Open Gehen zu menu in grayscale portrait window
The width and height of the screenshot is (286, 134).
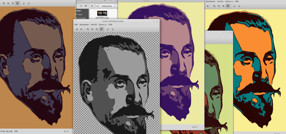[x=102, y=25]
